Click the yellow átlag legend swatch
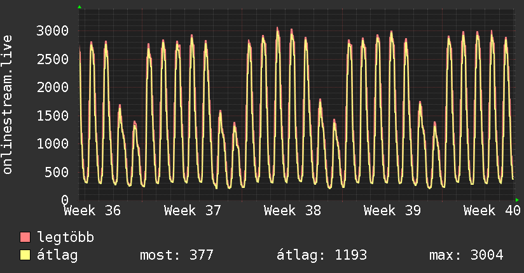The width and height of the screenshot is (524, 273). pos(25,255)
